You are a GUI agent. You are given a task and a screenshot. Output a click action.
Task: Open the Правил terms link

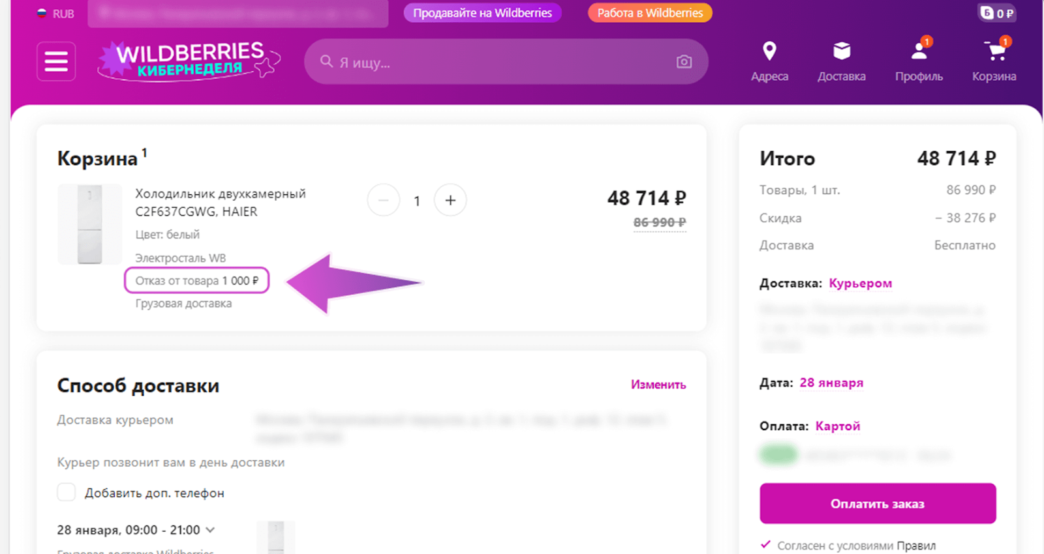pos(916,546)
